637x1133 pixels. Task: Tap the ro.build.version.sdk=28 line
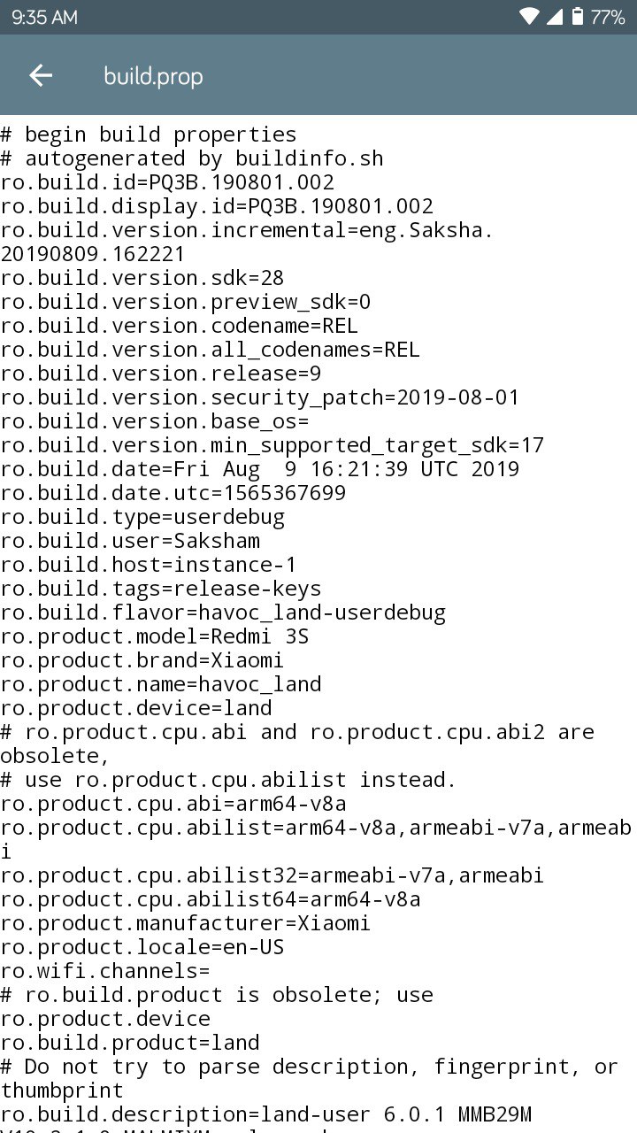click(x=142, y=278)
